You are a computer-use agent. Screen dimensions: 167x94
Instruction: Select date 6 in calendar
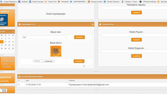pos(9,38)
